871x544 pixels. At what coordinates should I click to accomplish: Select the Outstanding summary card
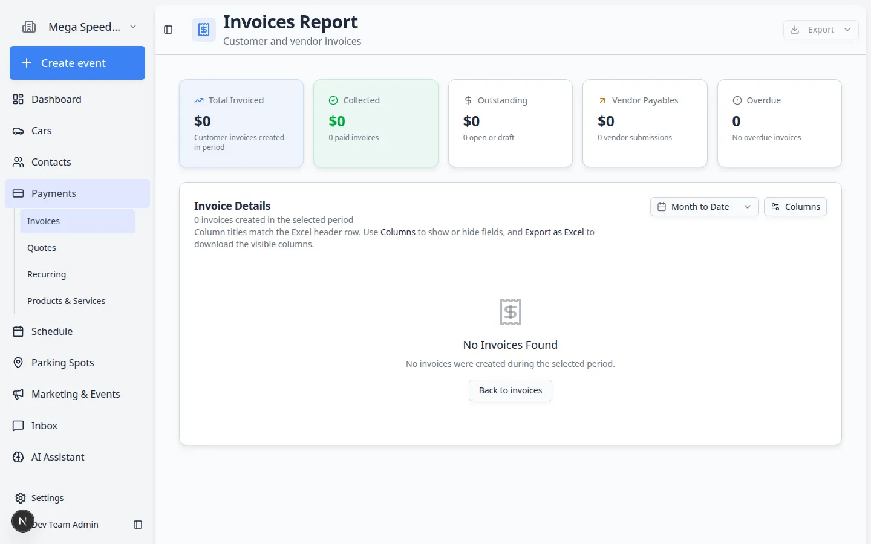pyautogui.click(x=511, y=123)
